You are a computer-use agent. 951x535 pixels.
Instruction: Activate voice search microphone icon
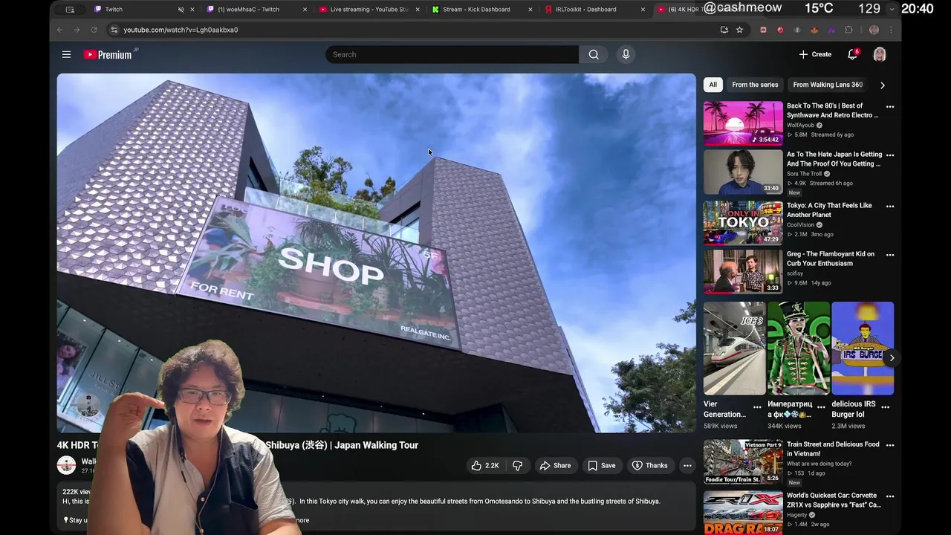click(626, 54)
